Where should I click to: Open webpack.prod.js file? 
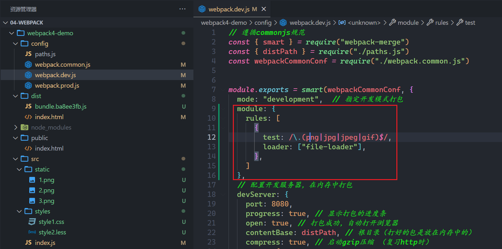(57, 85)
